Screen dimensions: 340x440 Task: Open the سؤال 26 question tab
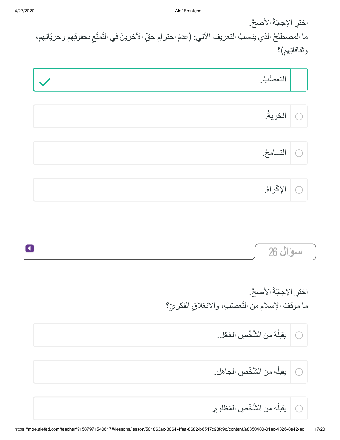pyautogui.click(x=285, y=252)
